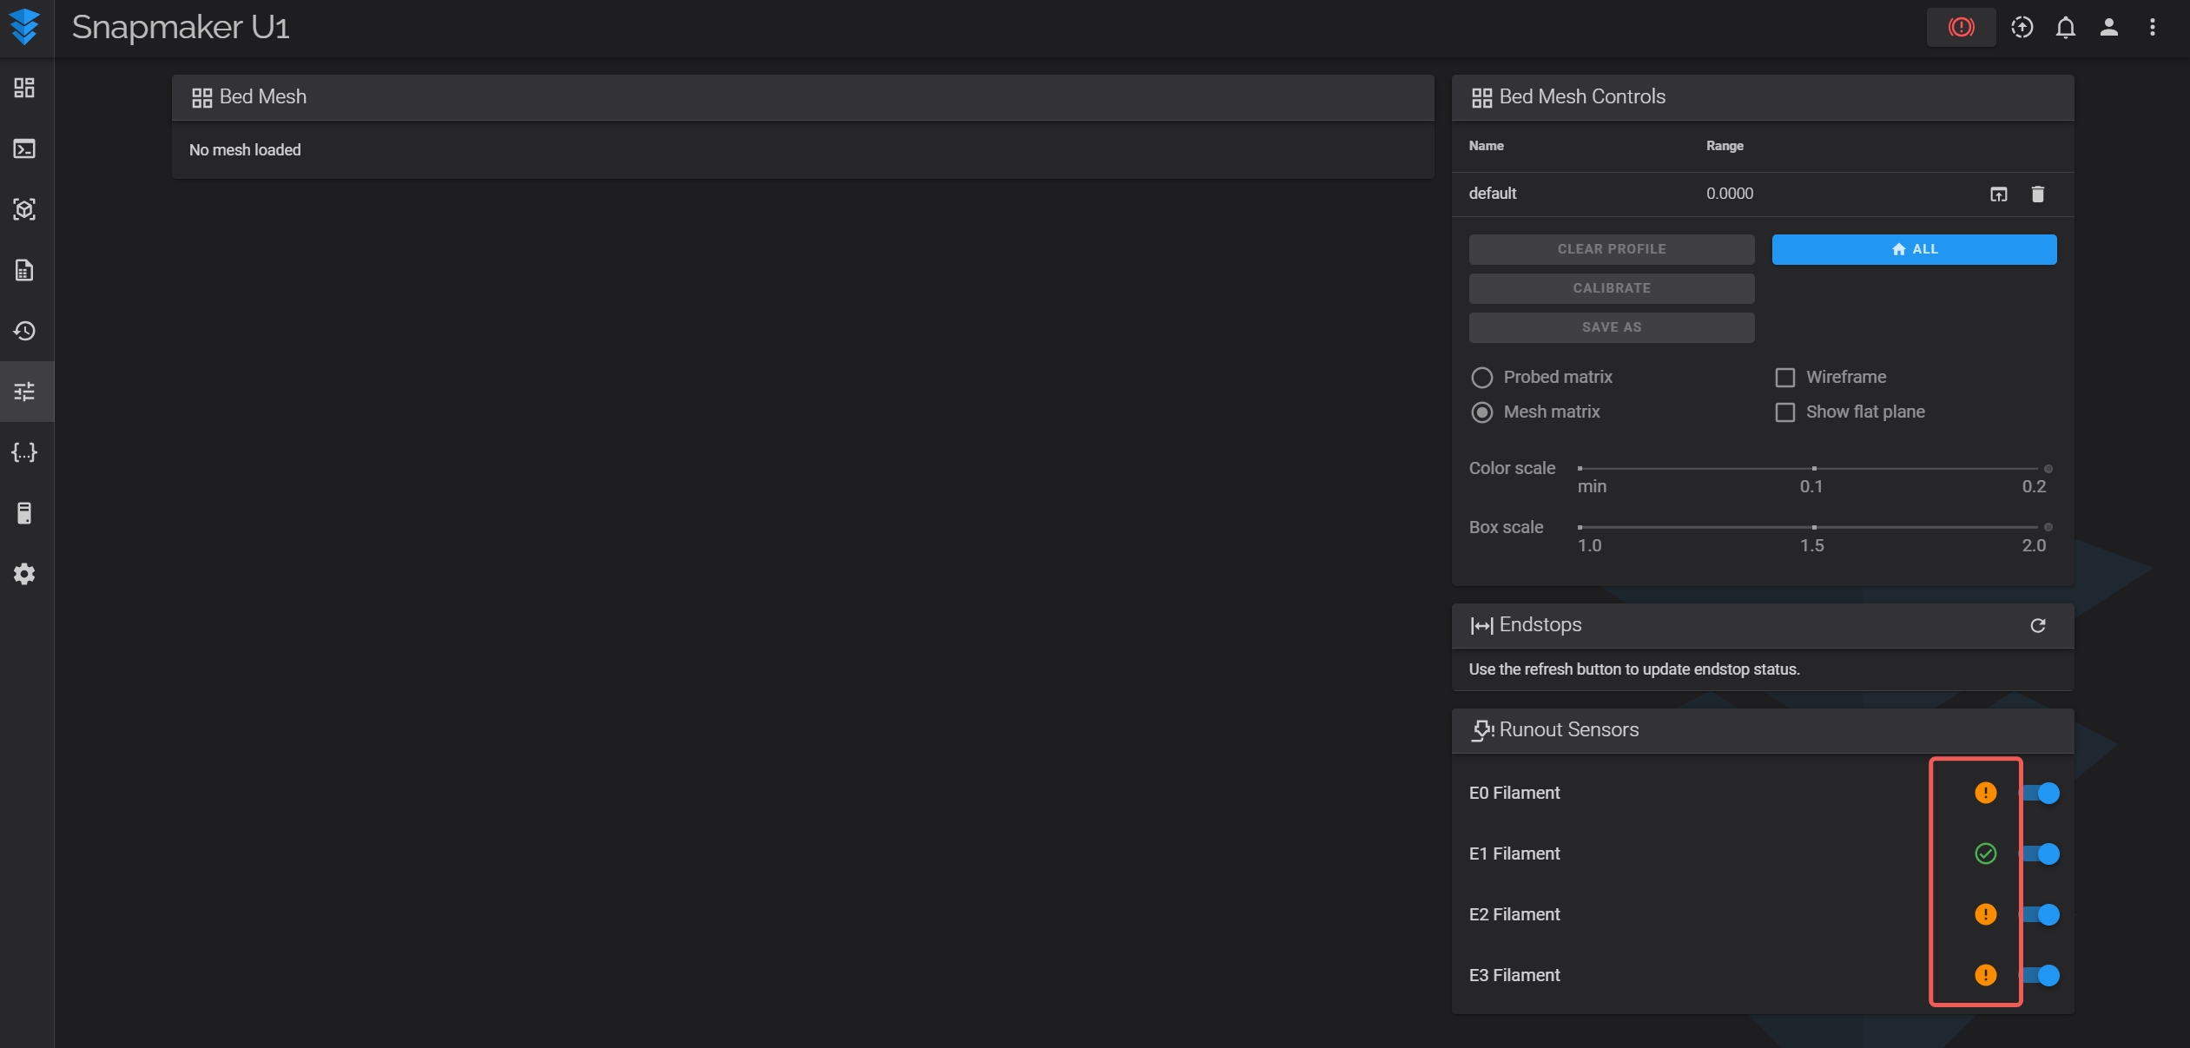Open the notifications bell
The height and width of the screenshot is (1048, 2190).
click(2065, 27)
